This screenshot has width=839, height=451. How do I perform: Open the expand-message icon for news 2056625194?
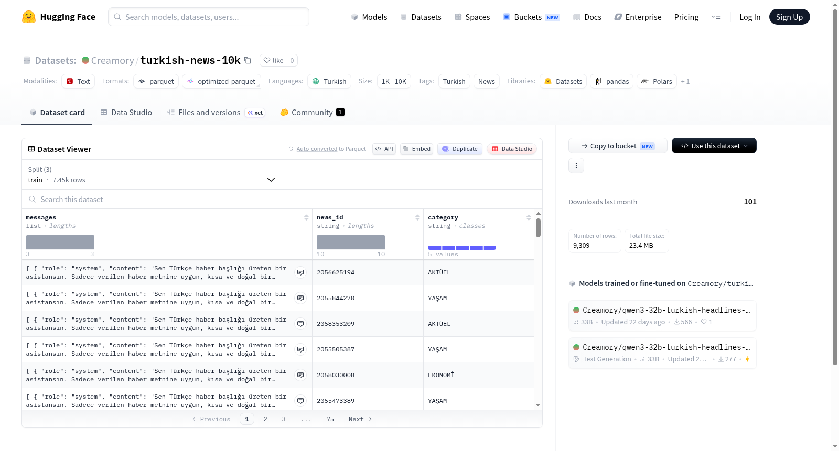pos(300,272)
